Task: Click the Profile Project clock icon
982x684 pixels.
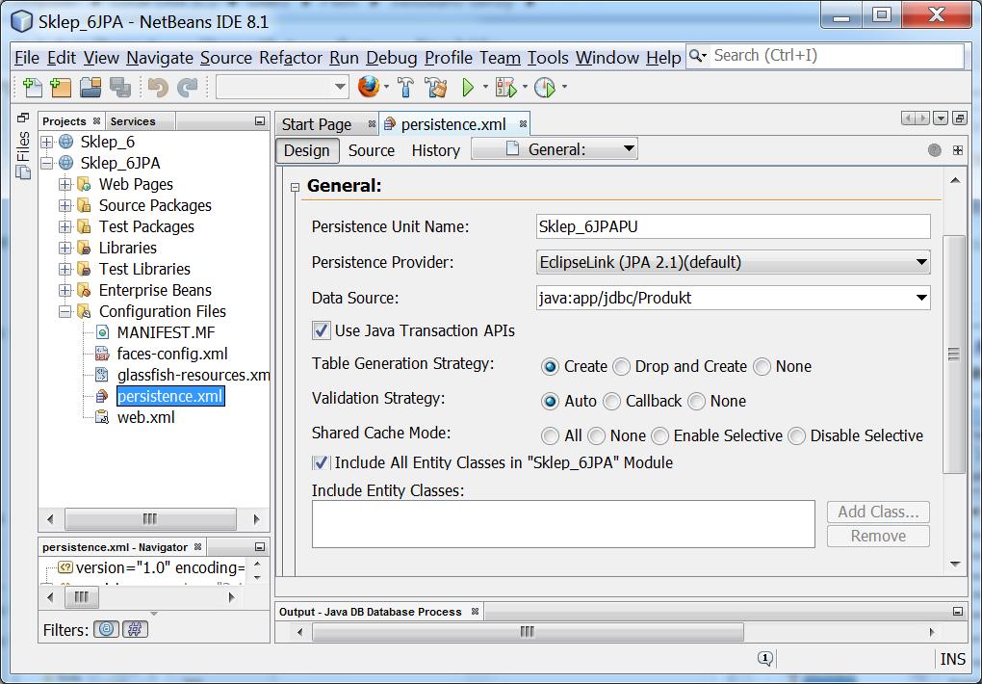Action: [x=545, y=87]
